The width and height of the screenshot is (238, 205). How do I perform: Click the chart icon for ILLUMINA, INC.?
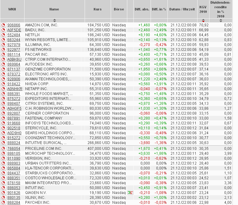(x=3, y=44)
